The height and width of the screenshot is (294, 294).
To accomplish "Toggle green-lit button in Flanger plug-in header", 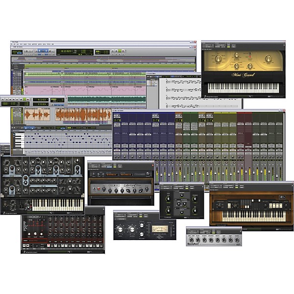I will pyautogui.click(x=187, y=189).
